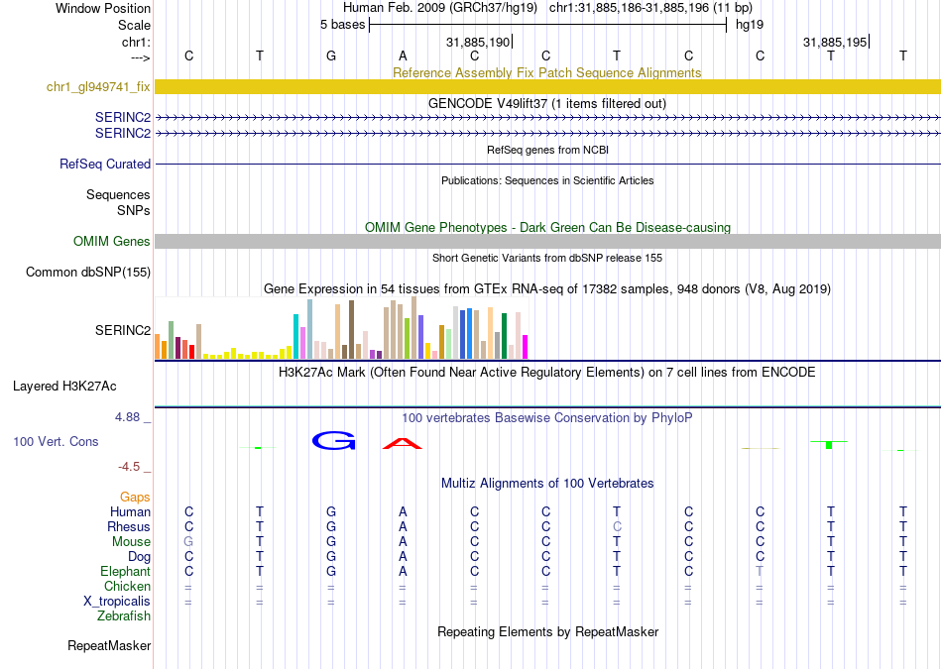Click the 100 vertebrates PhyloP track title
Viewport: 942px width, 669px height.
tap(547, 418)
